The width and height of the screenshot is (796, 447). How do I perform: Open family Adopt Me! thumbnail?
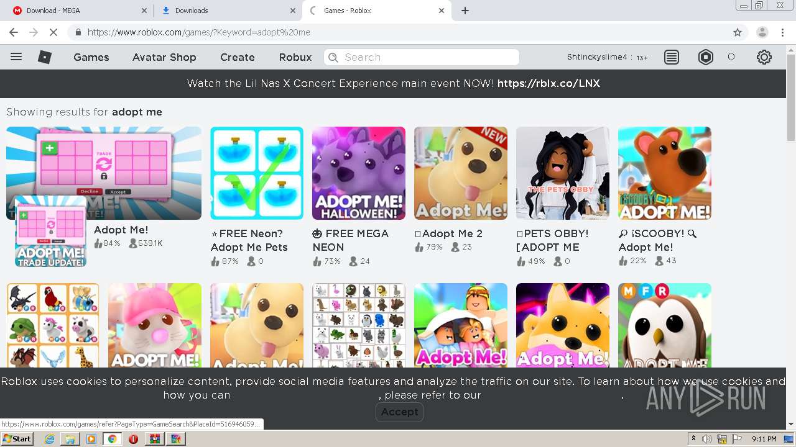461,325
